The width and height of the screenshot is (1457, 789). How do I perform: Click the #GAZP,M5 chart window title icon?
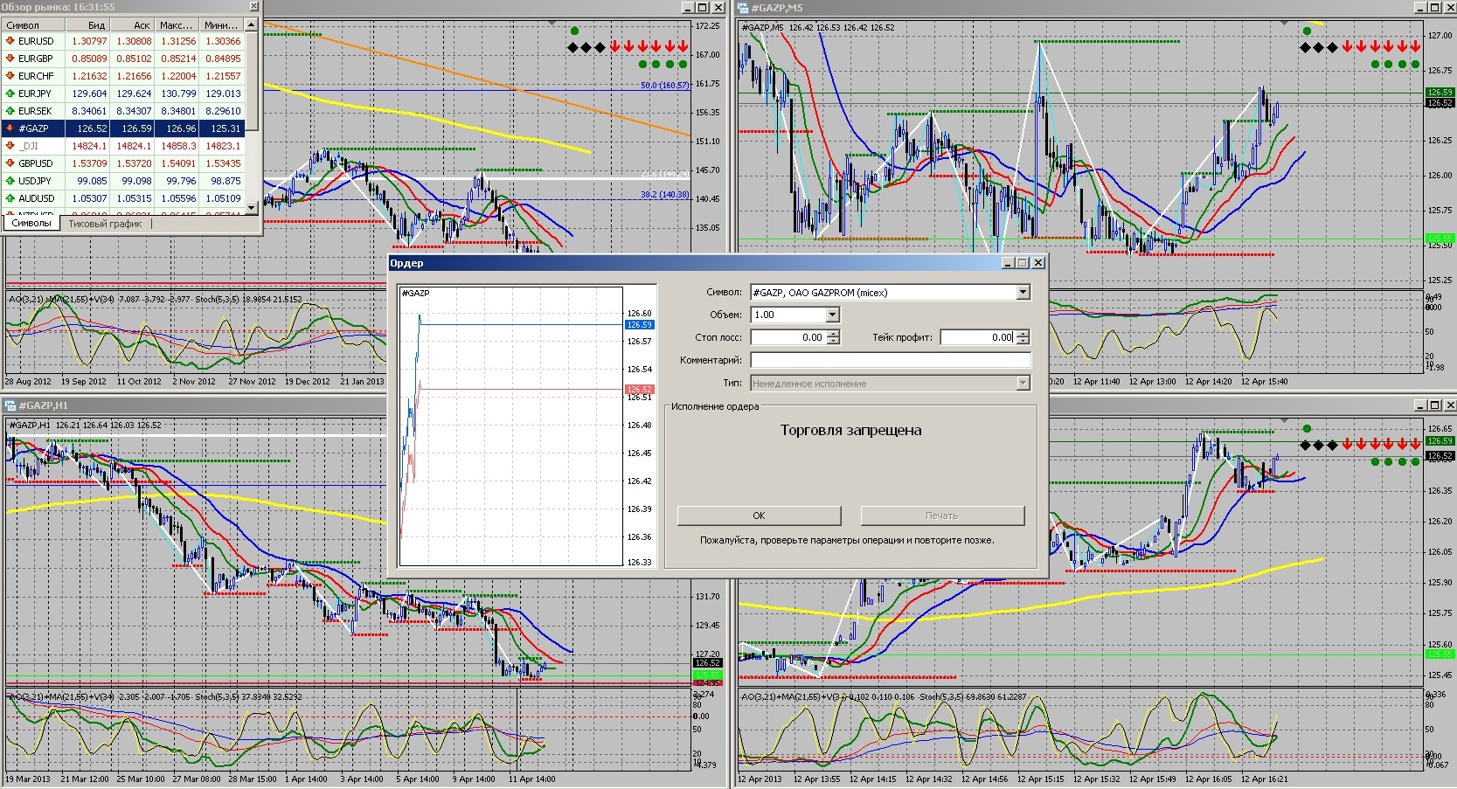coord(744,8)
